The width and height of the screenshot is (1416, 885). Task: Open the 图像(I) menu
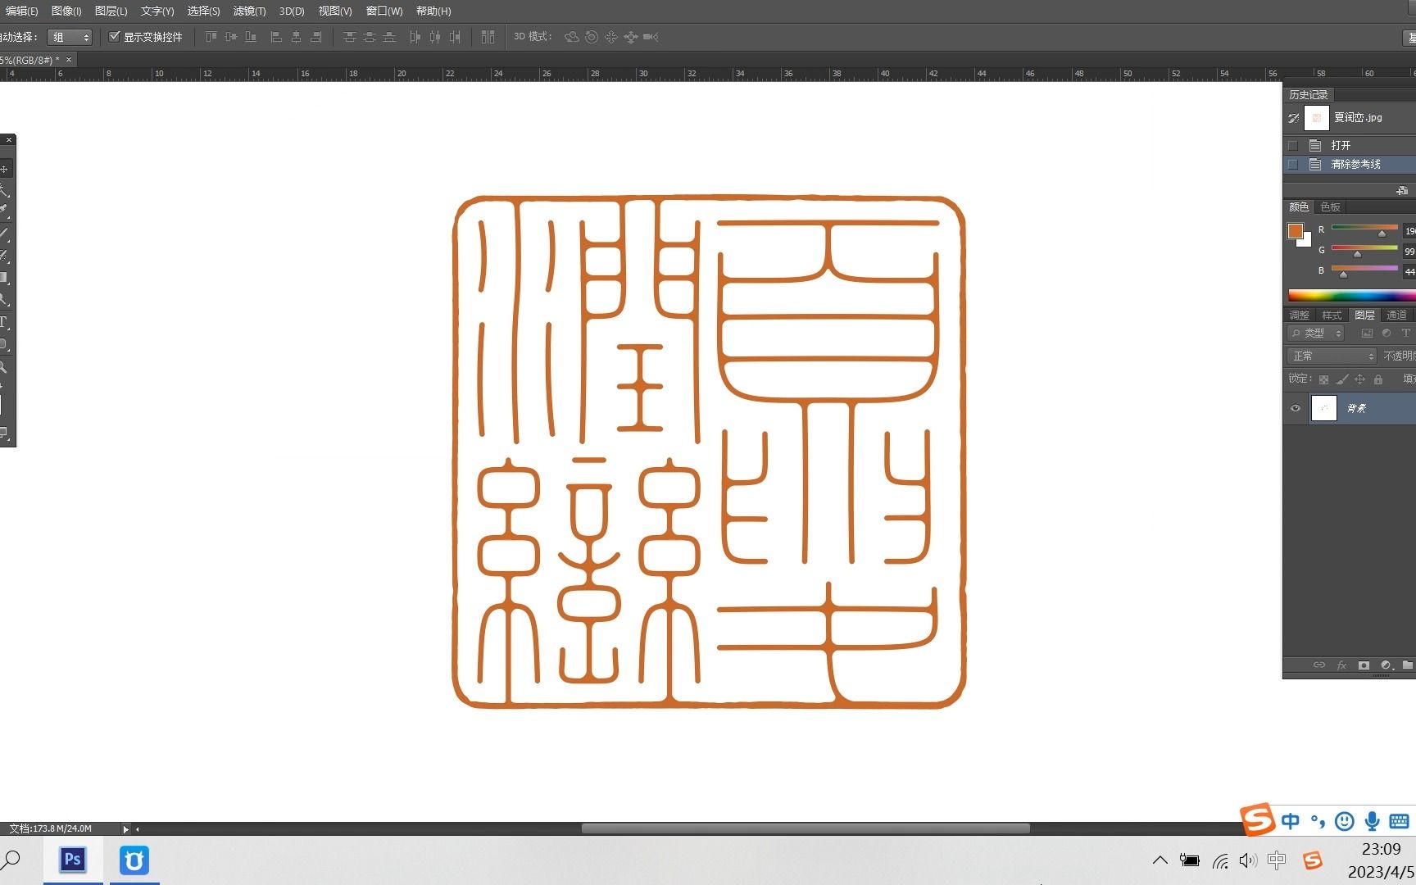pyautogui.click(x=66, y=11)
